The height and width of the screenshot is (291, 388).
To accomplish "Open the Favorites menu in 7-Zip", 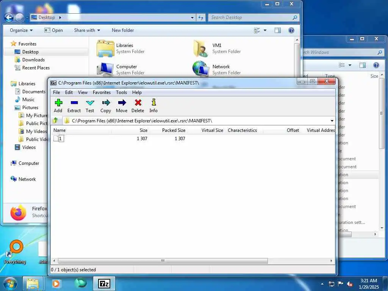I will pos(102,92).
